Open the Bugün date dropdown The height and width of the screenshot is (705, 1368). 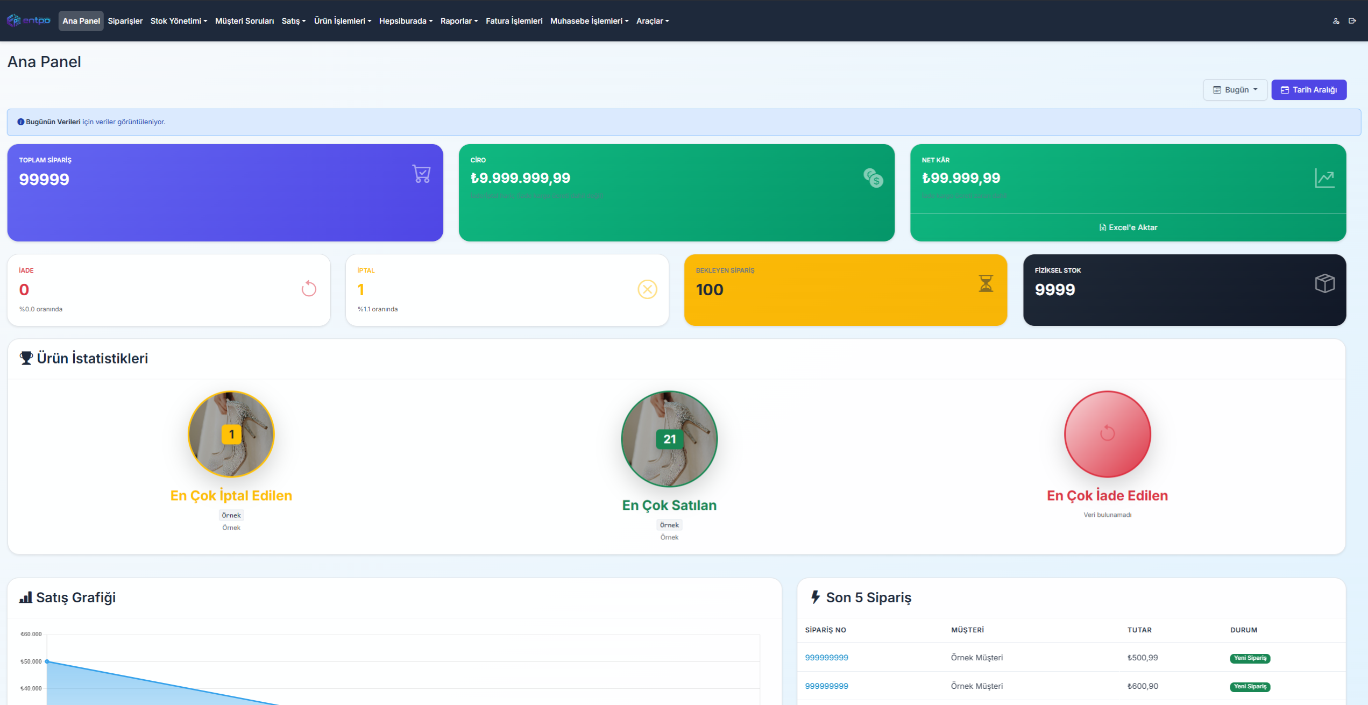(1235, 90)
